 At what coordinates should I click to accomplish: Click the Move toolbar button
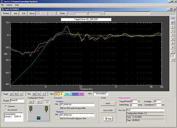point(32,13)
